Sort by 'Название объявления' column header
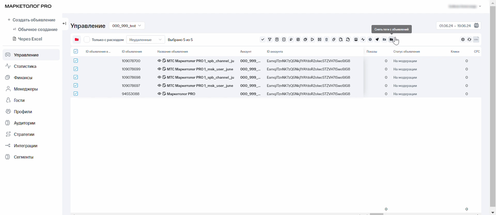The height and width of the screenshot is (215, 496). (x=173, y=52)
